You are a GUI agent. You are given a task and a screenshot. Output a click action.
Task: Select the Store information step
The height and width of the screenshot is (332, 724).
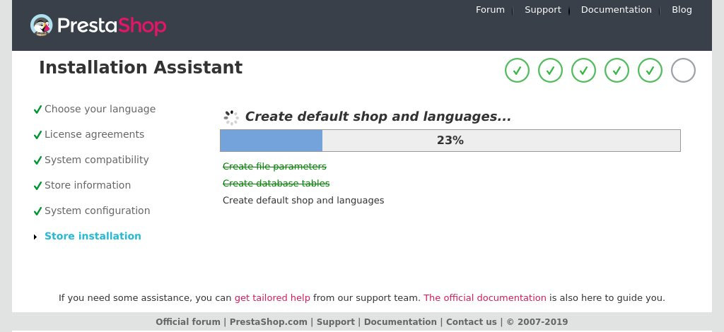(x=87, y=185)
